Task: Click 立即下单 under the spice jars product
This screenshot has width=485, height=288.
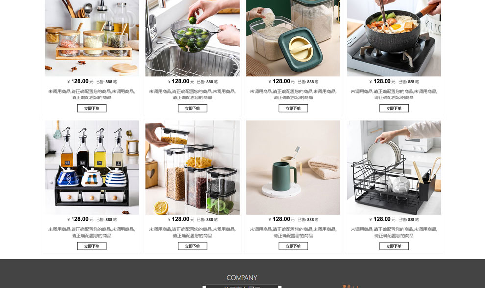Action: click(92, 108)
